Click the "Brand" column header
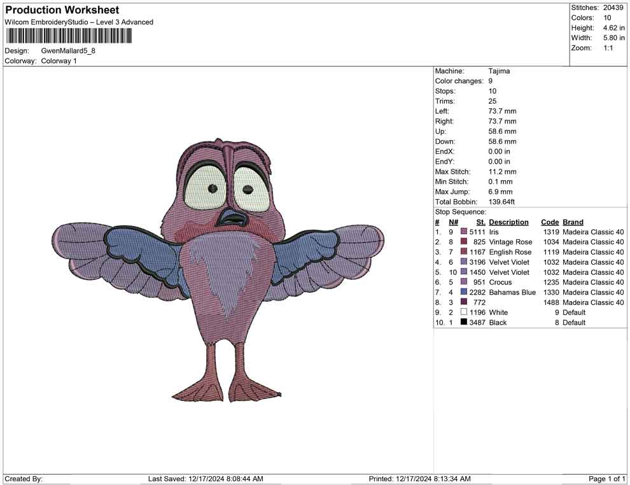The height and width of the screenshot is (485, 630). pyautogui.click(x=573, y=221)
